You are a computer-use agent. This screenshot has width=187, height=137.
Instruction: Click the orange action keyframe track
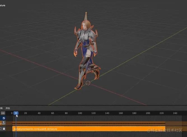[89, 123]
